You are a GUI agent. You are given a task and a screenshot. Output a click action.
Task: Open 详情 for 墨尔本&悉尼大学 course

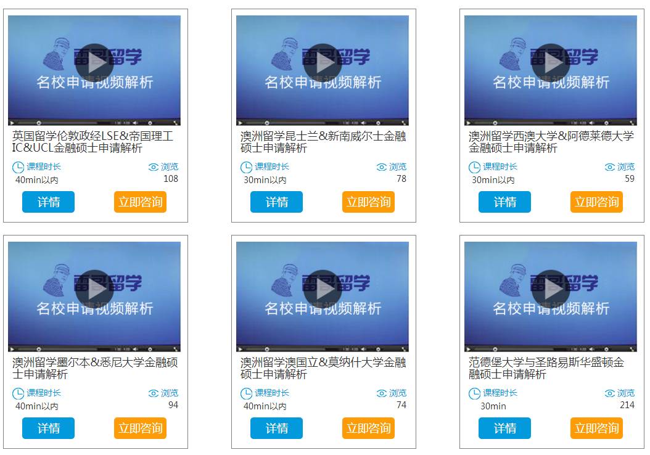tap(49, 428)
